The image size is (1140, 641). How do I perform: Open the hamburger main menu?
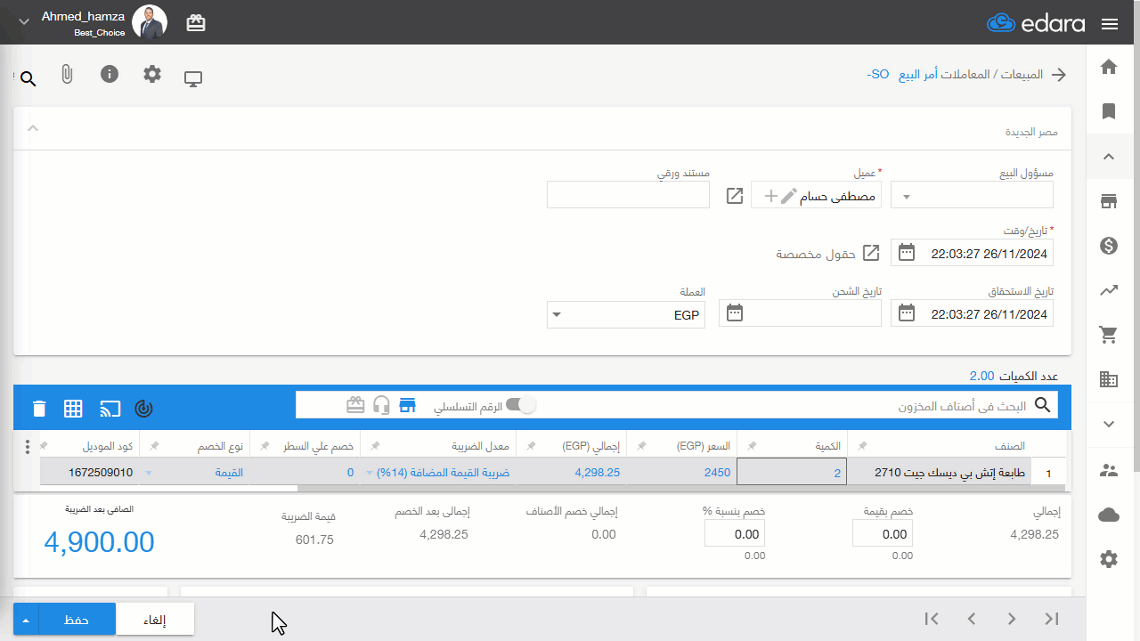coord(1109,24)
